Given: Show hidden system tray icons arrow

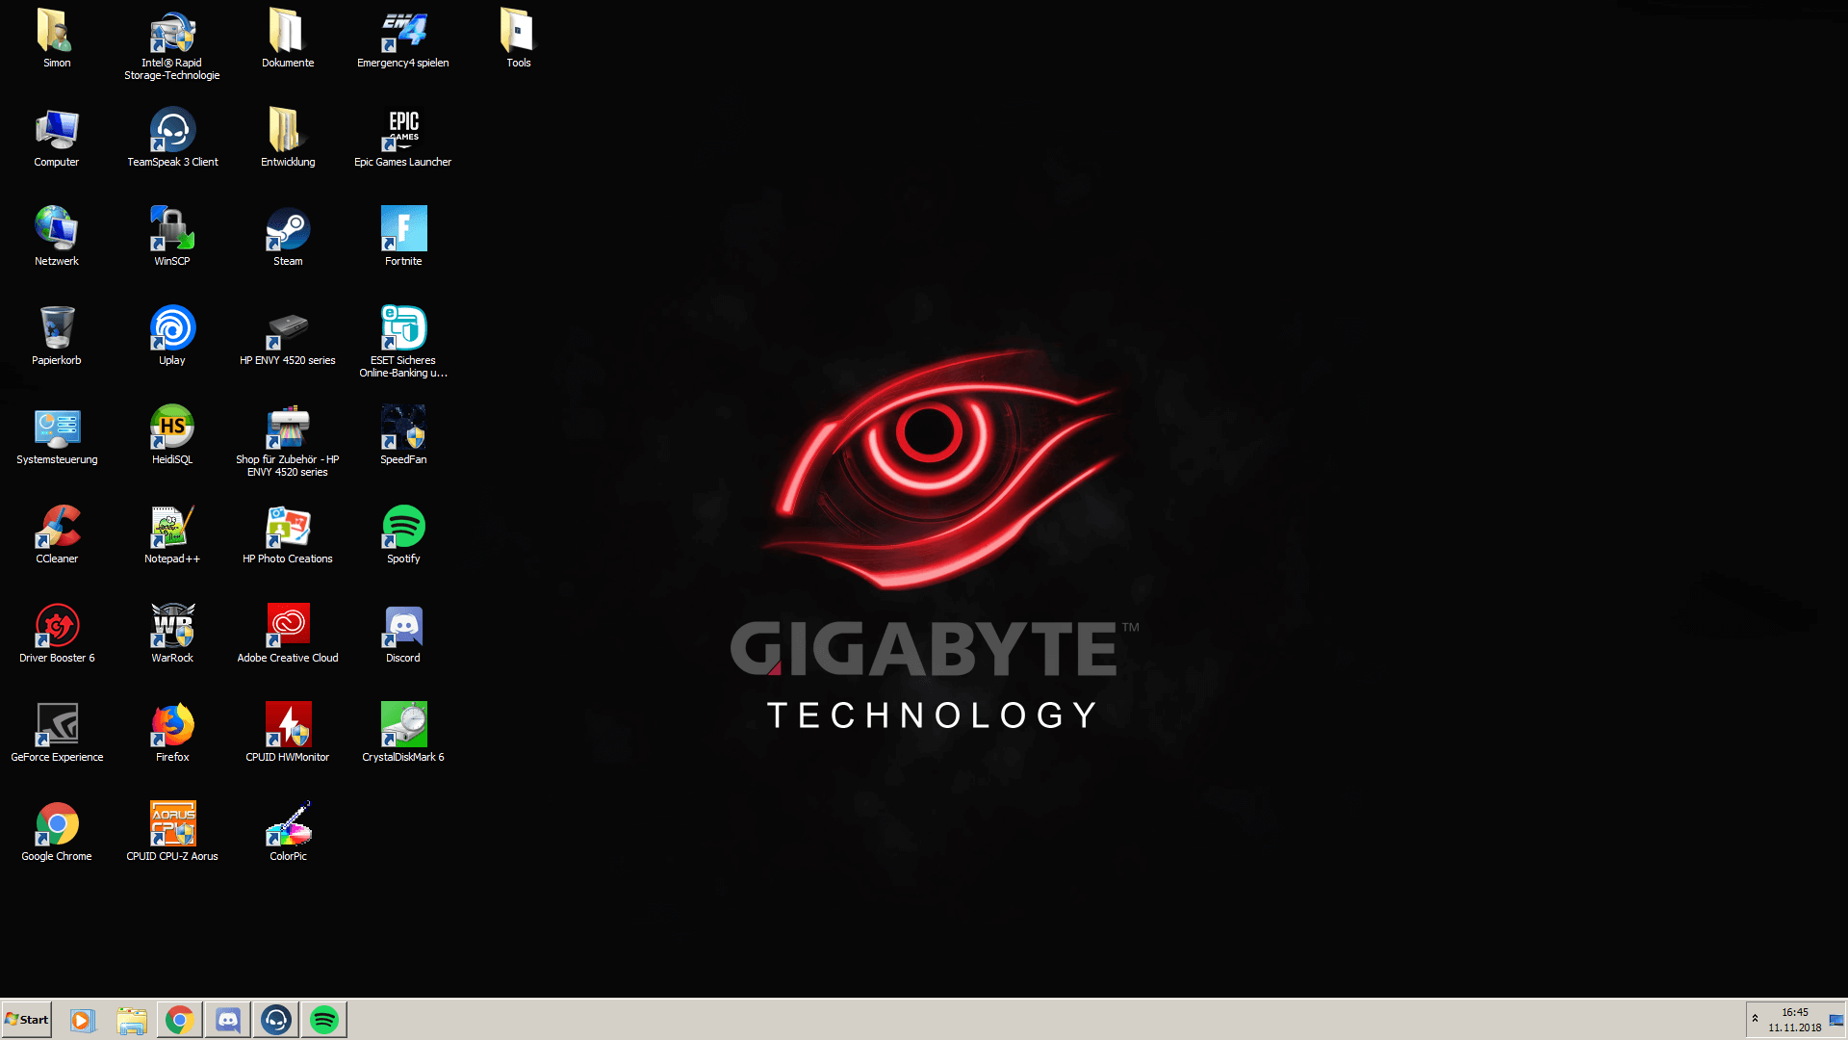Looking at the screenshot, I should click(x=1755, y=1019).
